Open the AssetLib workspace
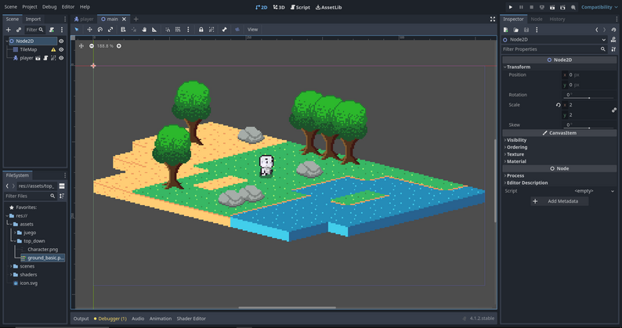The image size is (622, 328). [x=327, y=7]
